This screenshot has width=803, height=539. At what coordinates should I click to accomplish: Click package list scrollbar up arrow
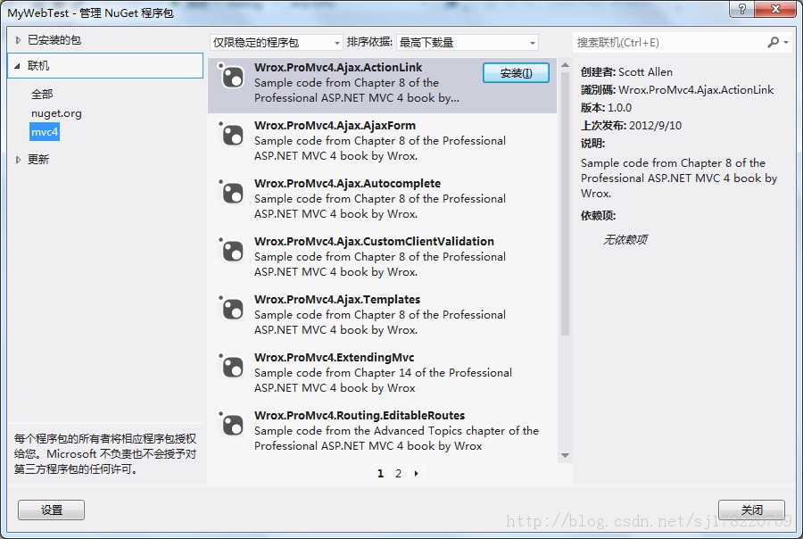(565, 65)
